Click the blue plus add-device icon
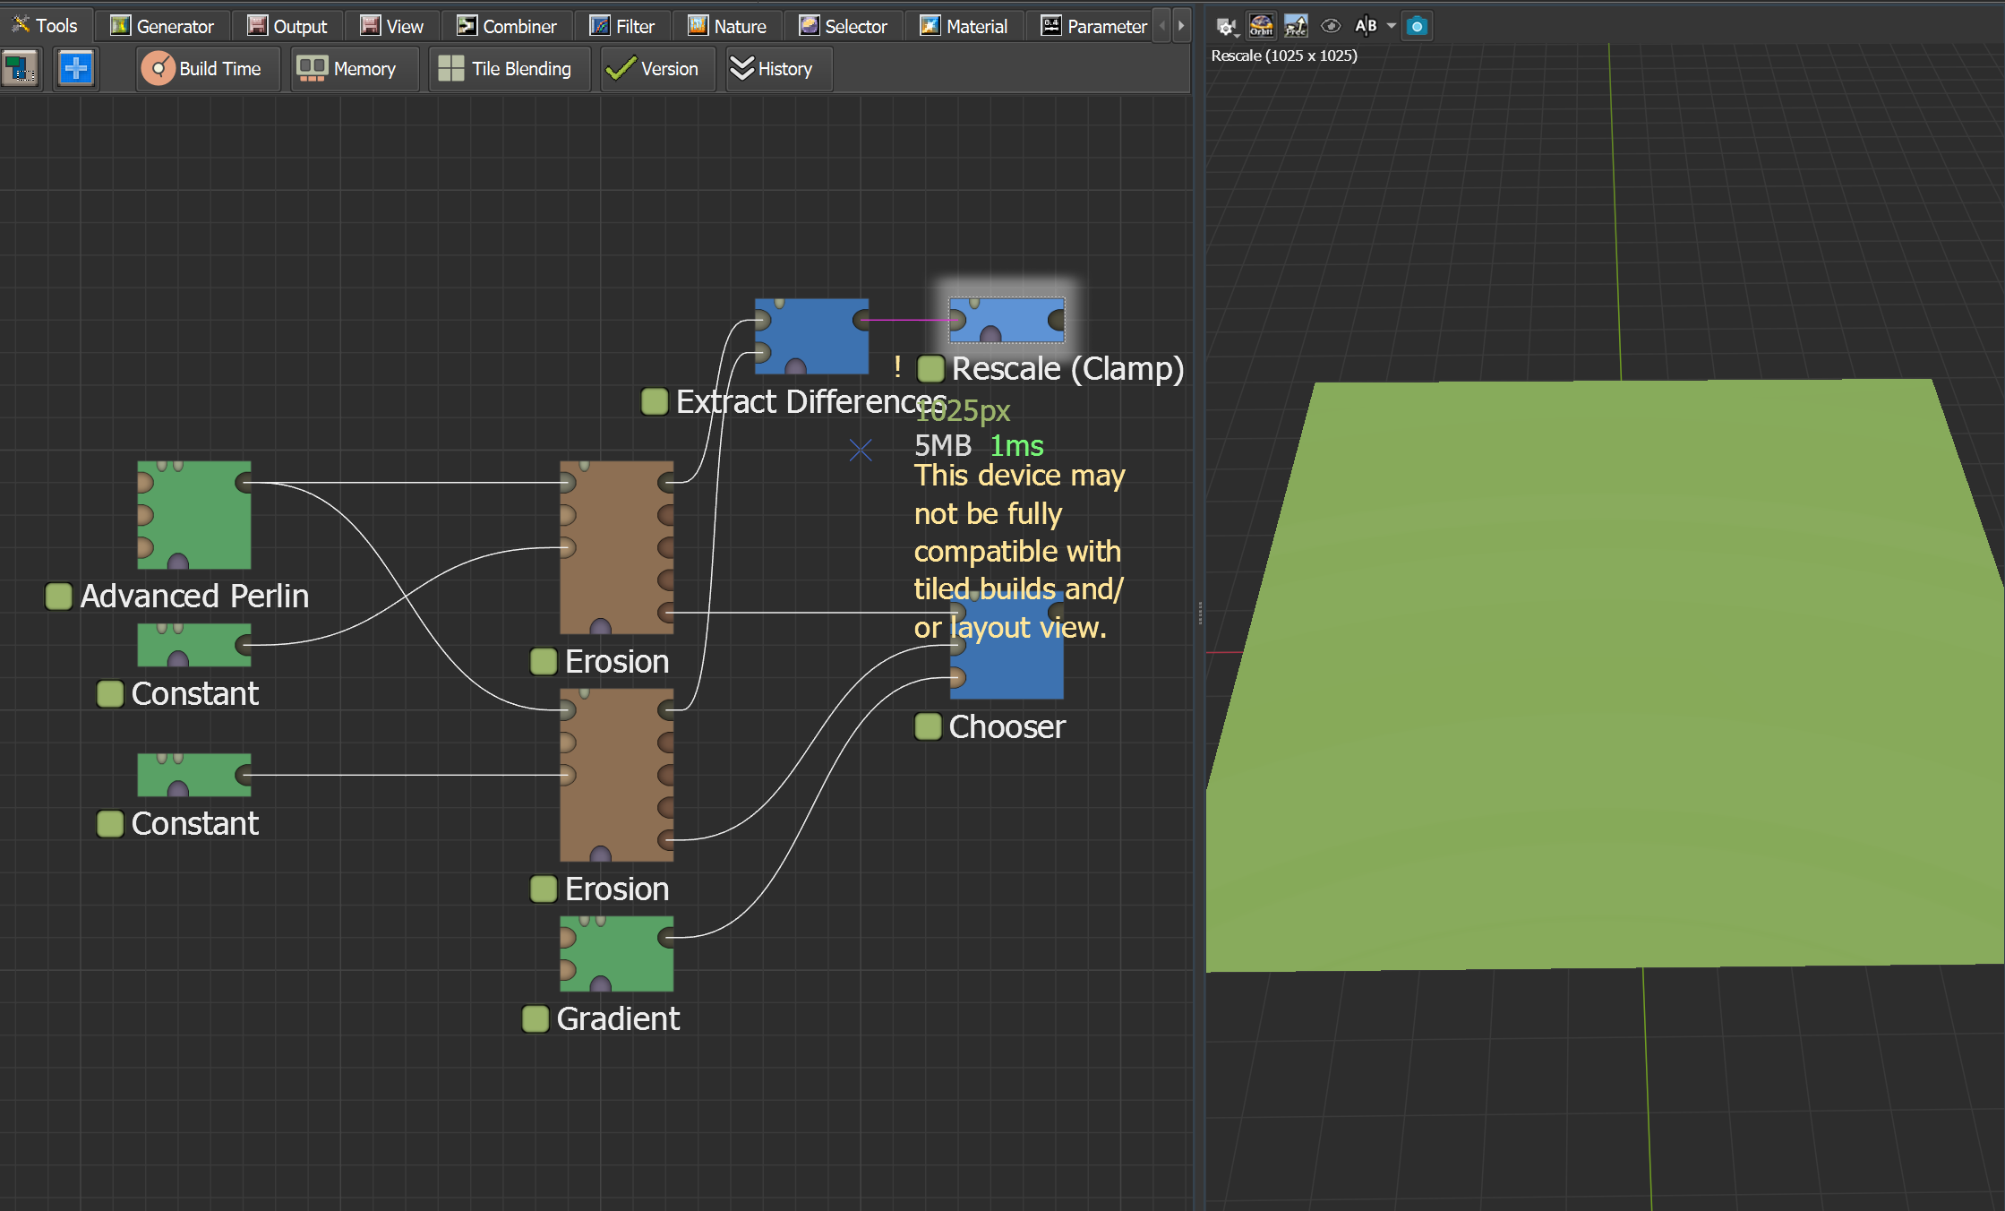The image size is (2005, 1211). click(75, 68)
